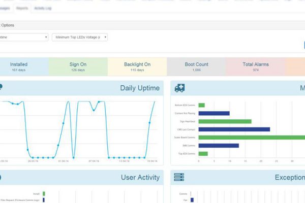Screen dimensions: 305x203
Task: Click the Boot Count 1,086 tile
Action: click(x=196, y=67)
